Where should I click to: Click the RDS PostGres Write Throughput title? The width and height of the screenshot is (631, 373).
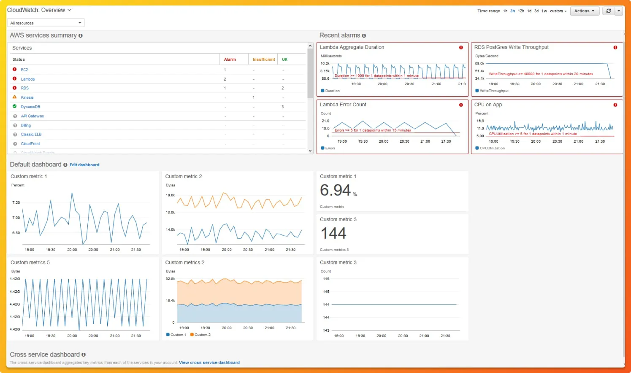point(511,47)
